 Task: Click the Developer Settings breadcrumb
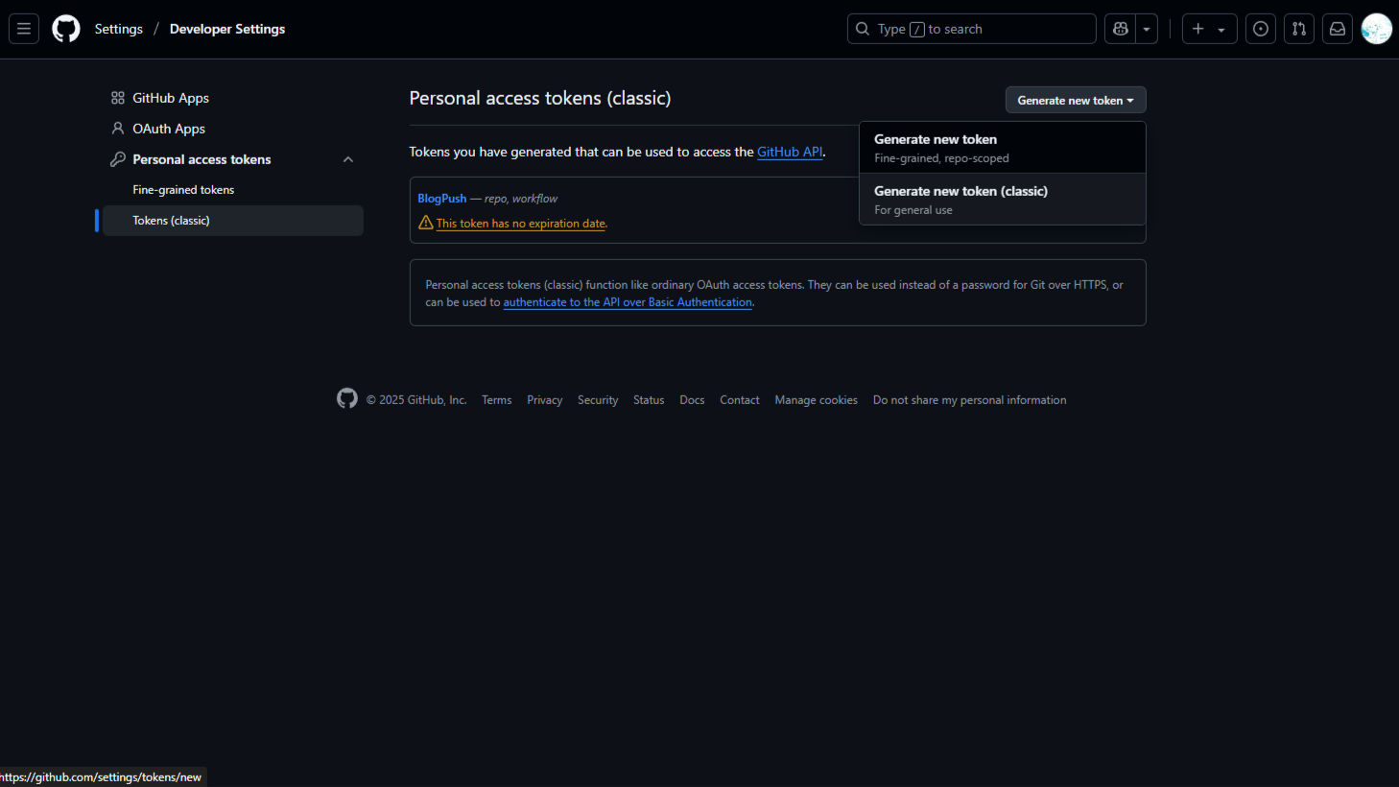pos(227,29)
